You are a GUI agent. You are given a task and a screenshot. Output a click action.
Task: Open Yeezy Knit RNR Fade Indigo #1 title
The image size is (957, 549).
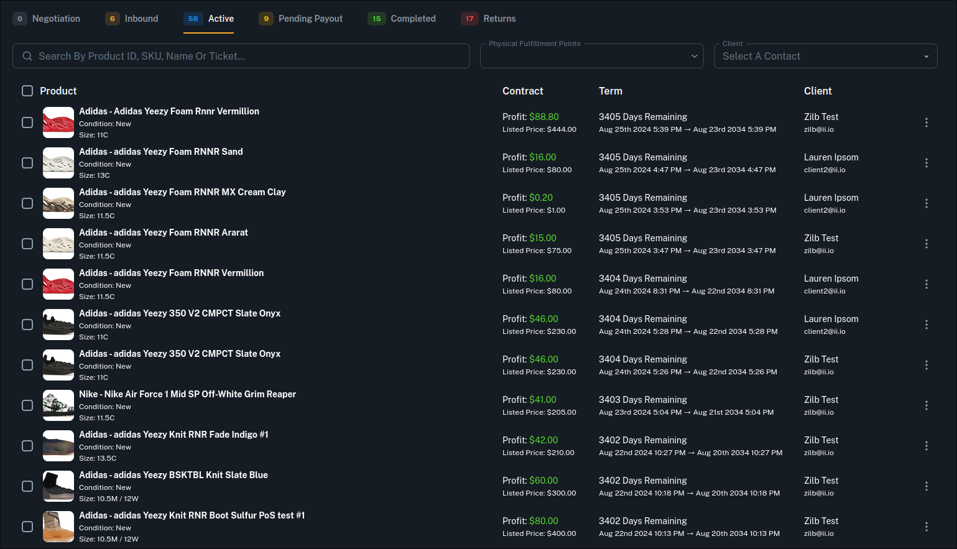(x=173, y=435)
